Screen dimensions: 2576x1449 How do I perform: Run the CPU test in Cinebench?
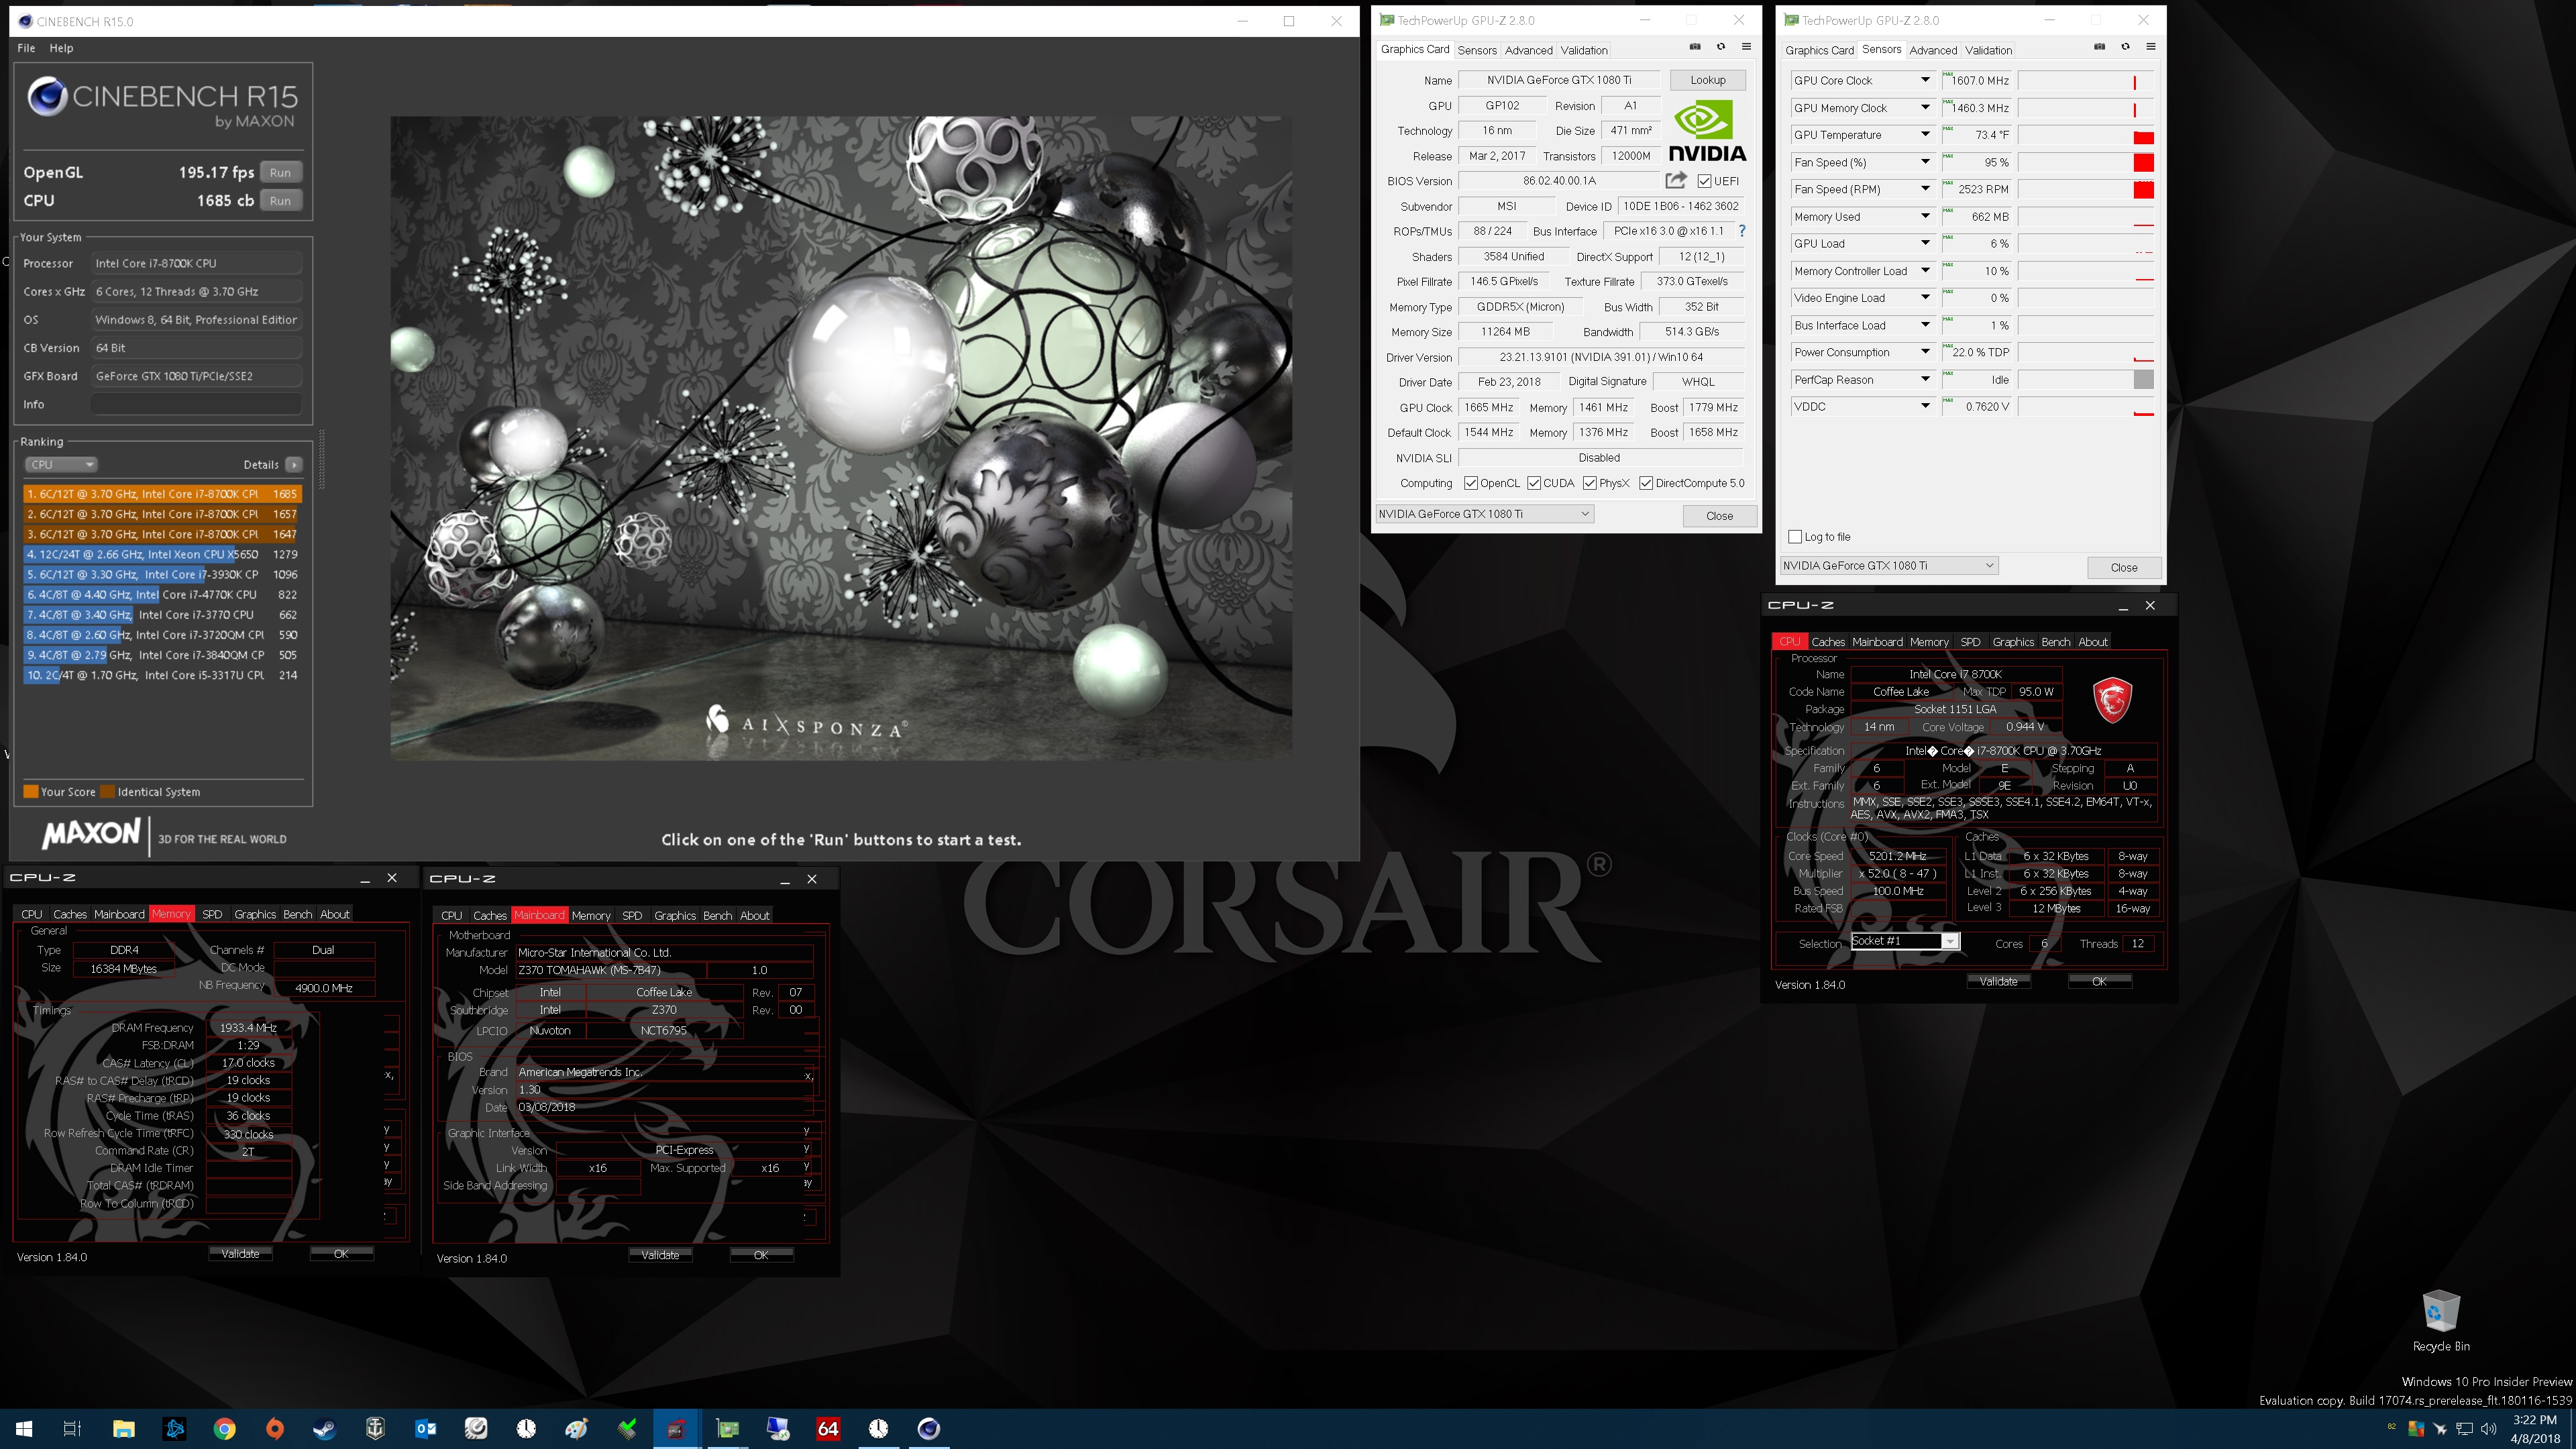280,200
